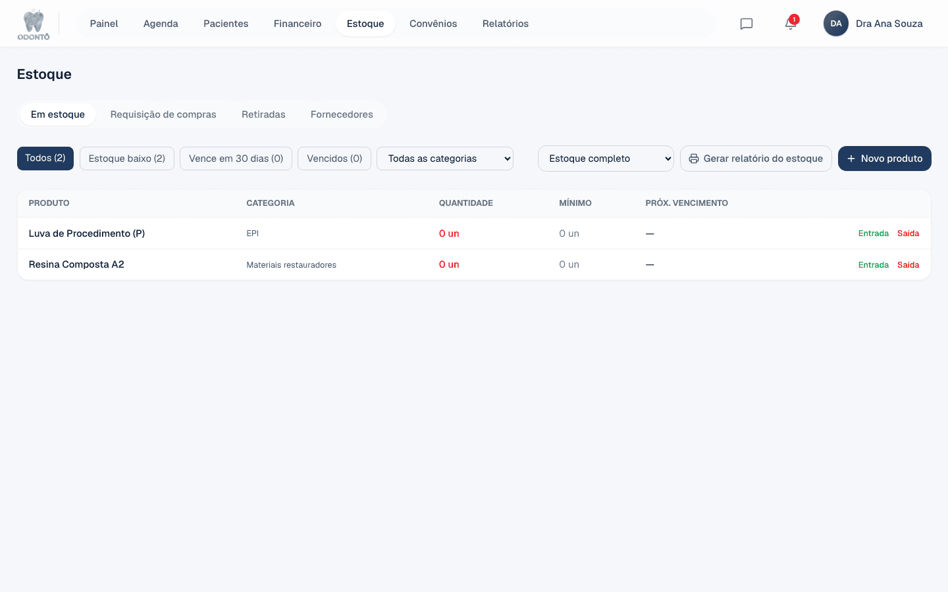948x592 pixels.
Task: Filter by Vence em 30 dias (0)
Action: tap(236, 159)
